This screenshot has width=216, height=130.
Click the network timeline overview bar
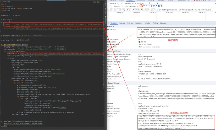(x=161, y=17)
